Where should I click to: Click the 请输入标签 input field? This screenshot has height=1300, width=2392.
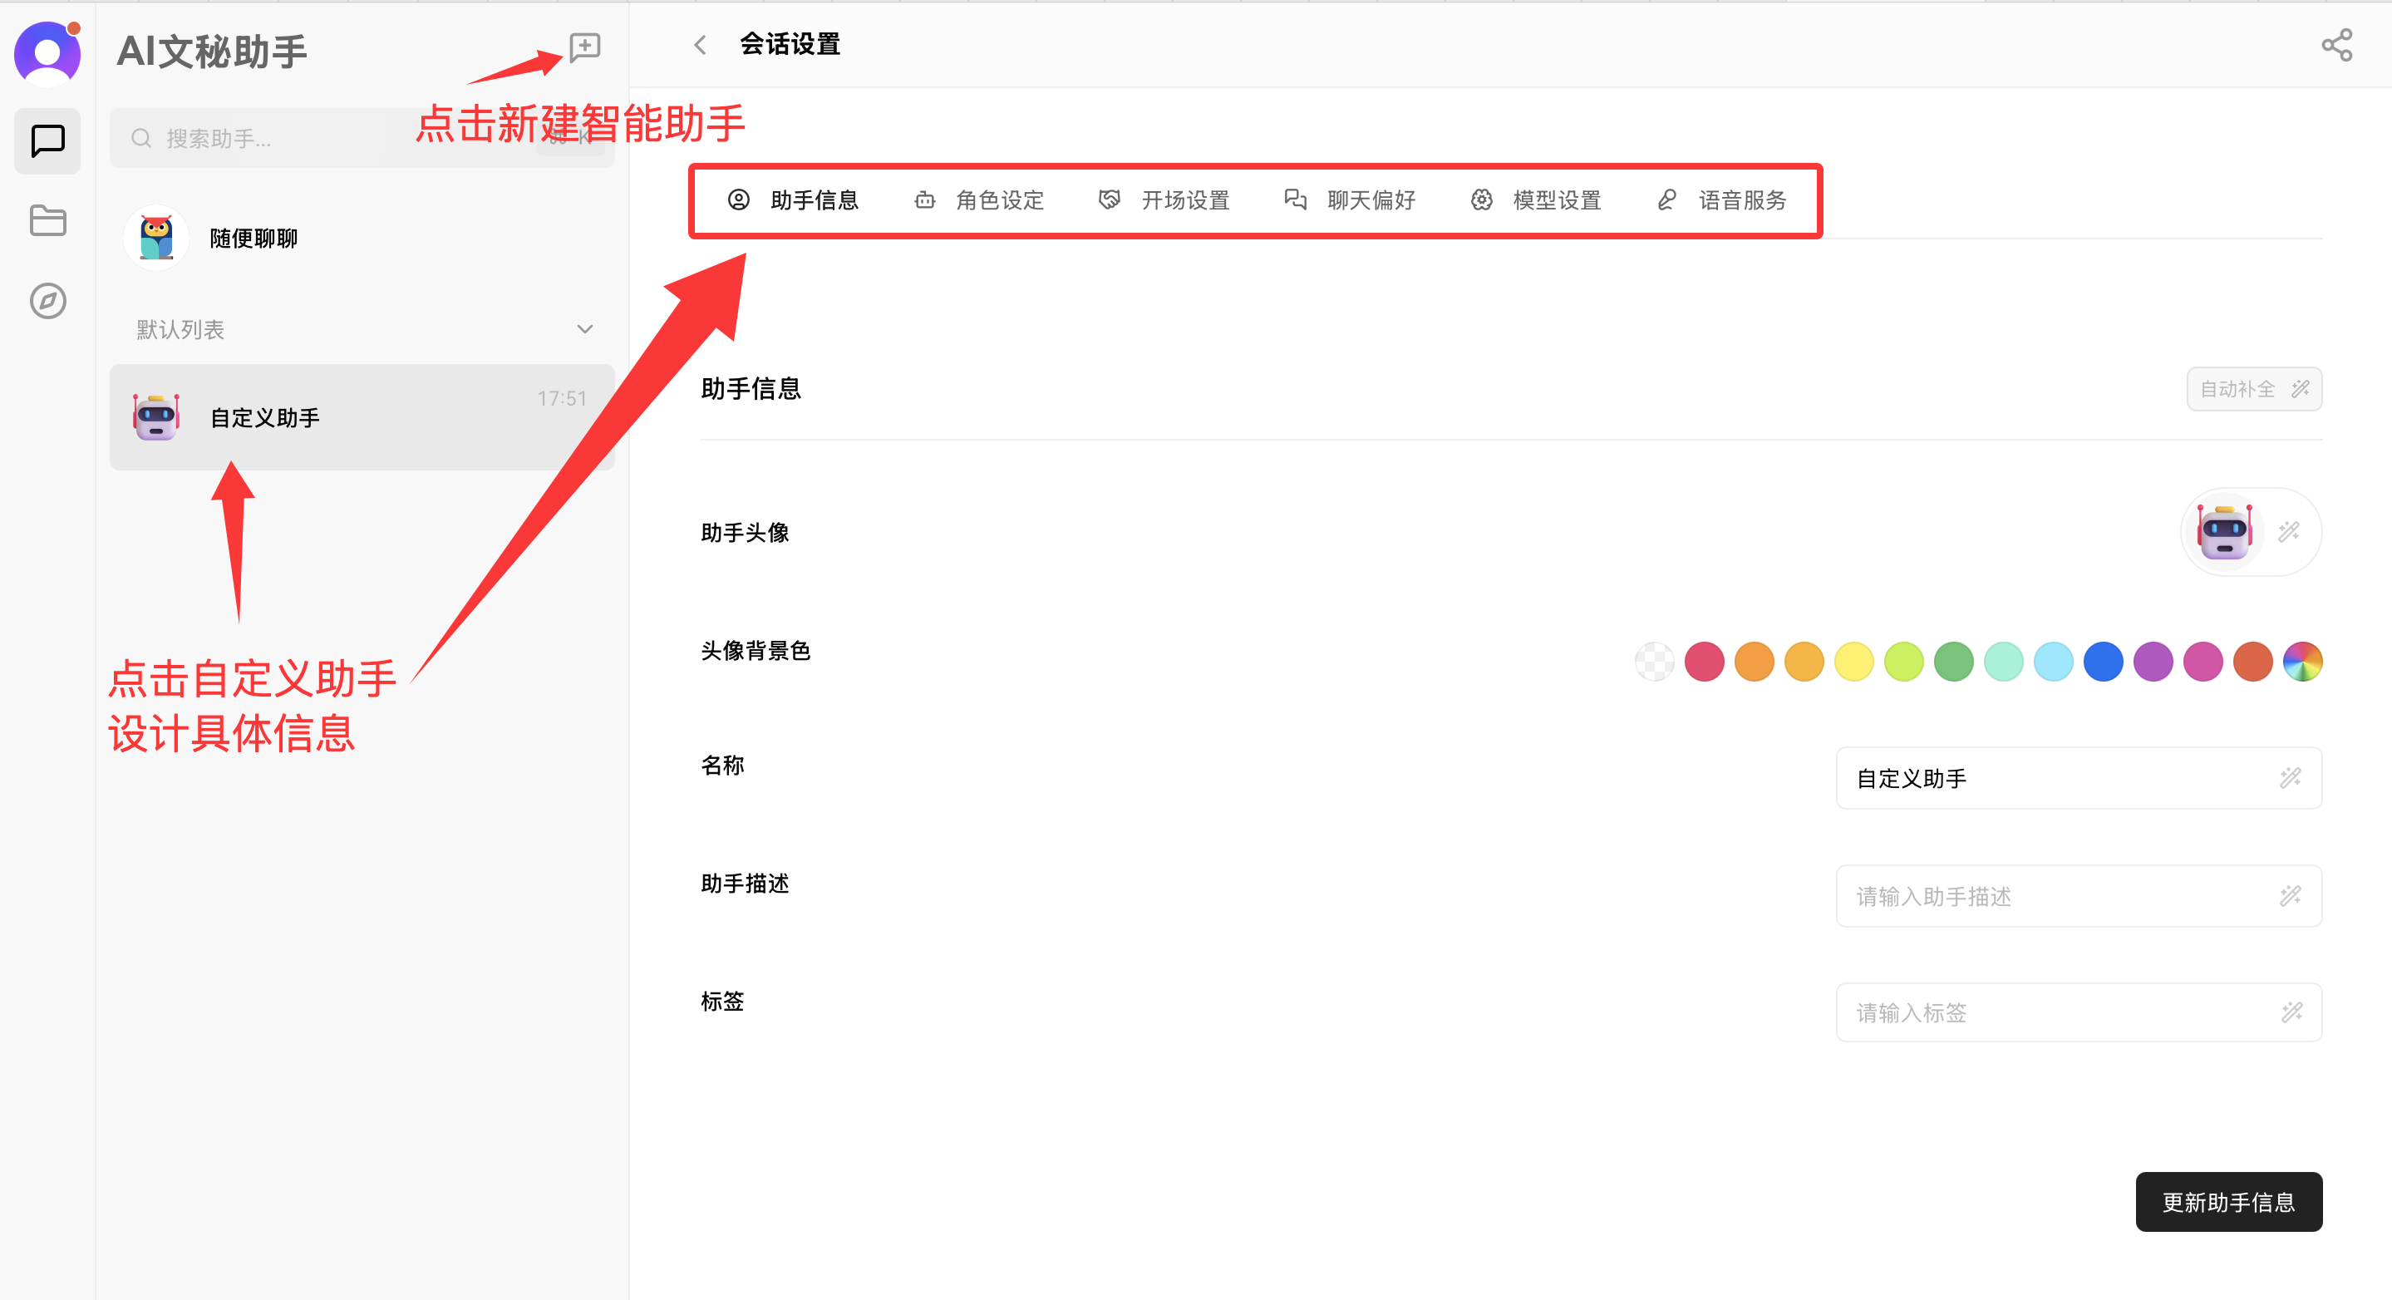click(2079, 1012)
